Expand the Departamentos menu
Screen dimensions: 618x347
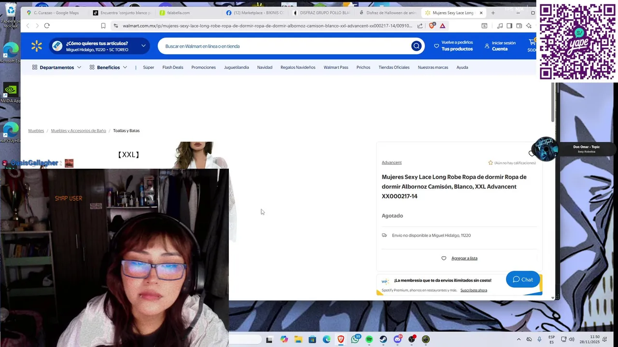click(56, 67)
